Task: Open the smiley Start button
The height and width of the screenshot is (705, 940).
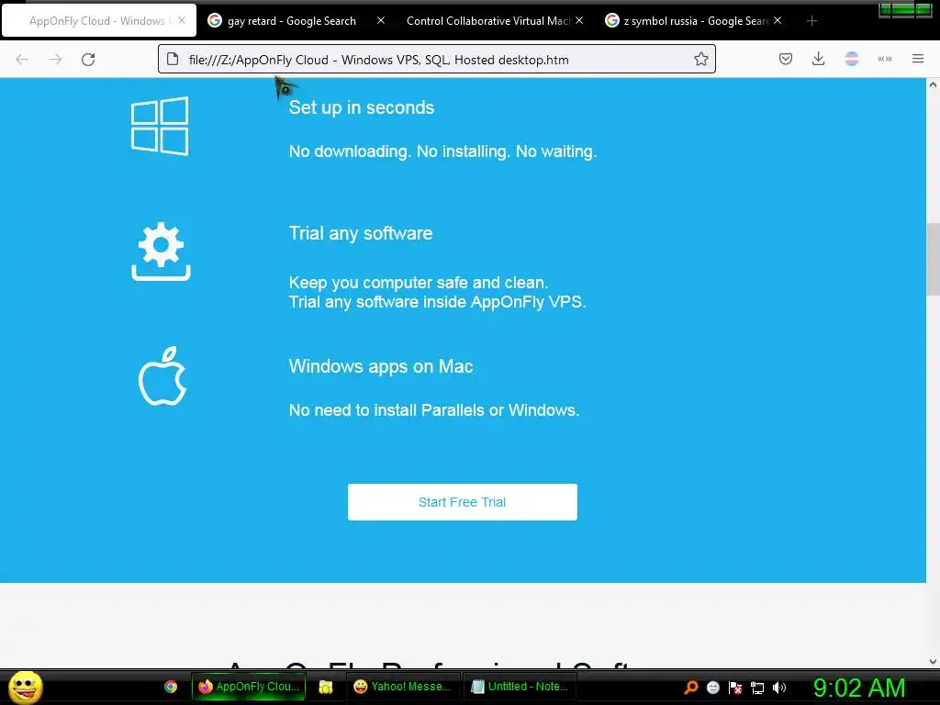Action: 25,688
